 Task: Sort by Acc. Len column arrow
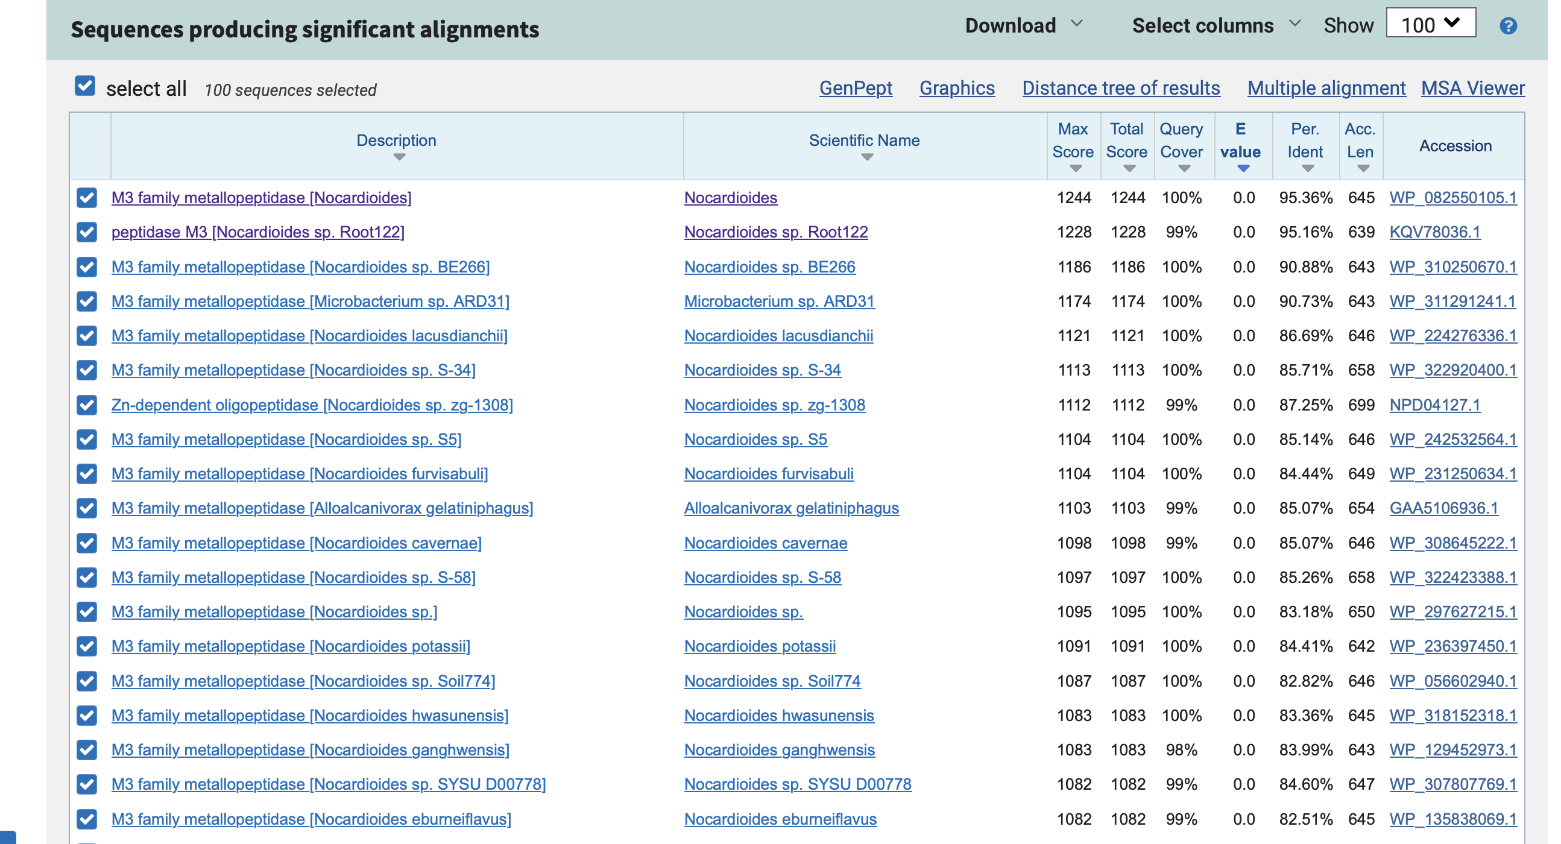coord(1363,169)
